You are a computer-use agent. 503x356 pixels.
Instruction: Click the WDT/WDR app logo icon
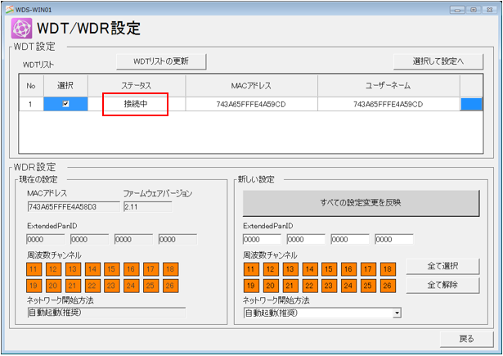21,29
